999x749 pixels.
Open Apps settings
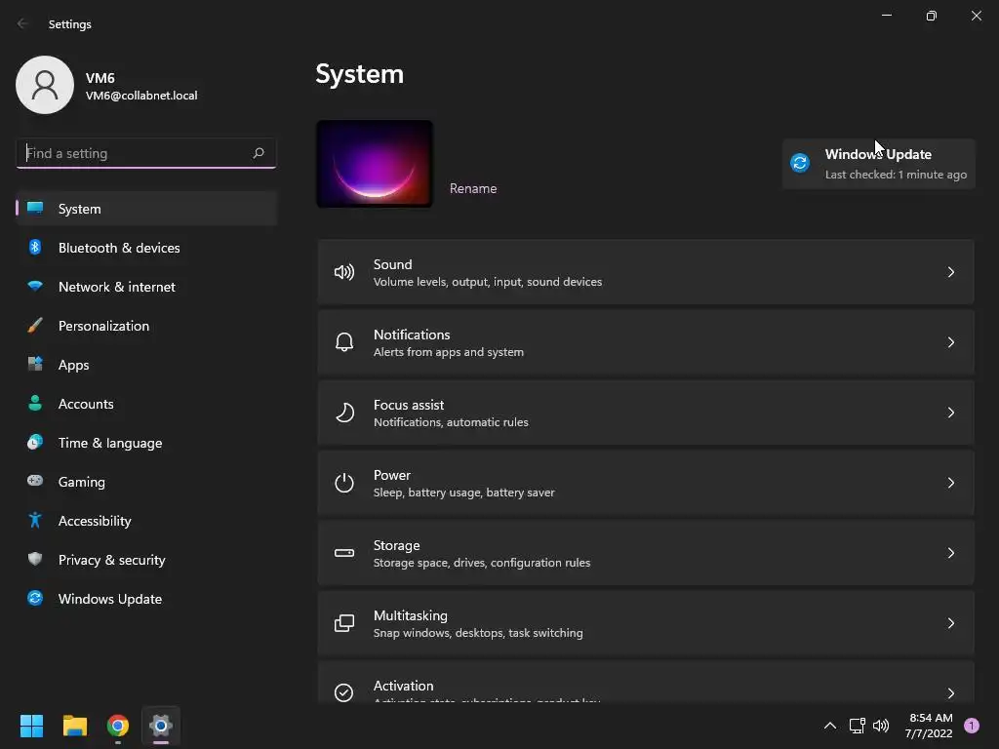[x=146, y=365]
